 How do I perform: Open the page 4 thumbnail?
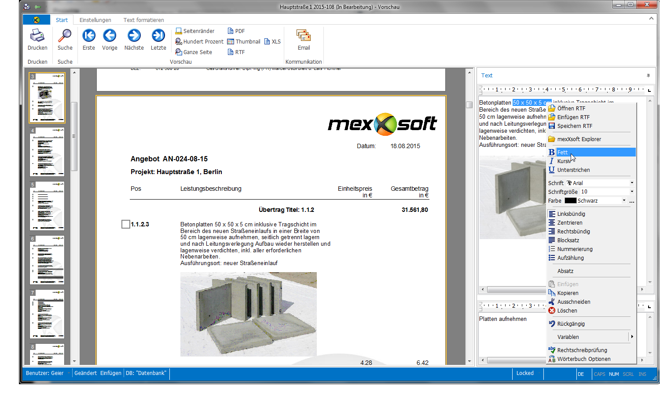point(47,152)
